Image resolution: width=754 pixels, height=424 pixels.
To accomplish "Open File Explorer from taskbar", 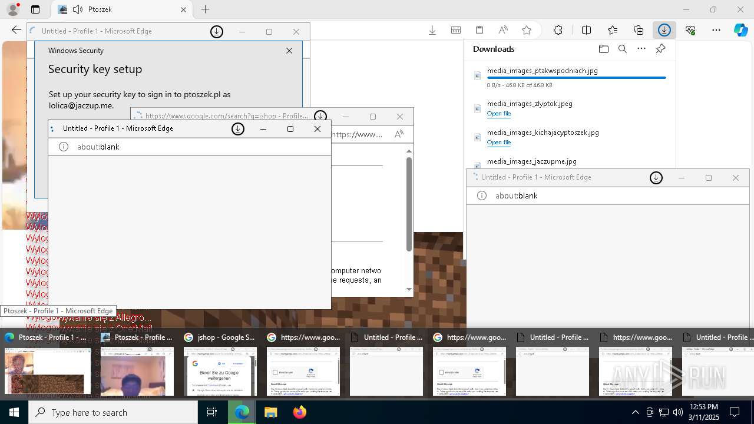I will pyautogui.click(x=270, y=412).
